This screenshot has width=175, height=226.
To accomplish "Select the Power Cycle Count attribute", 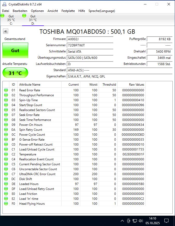I will [32, 135].
